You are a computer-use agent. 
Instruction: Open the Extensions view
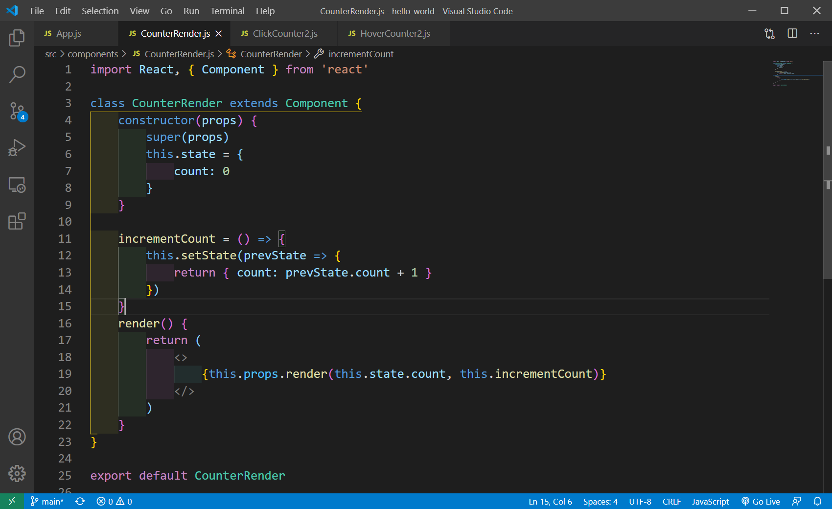coord(17,221)
